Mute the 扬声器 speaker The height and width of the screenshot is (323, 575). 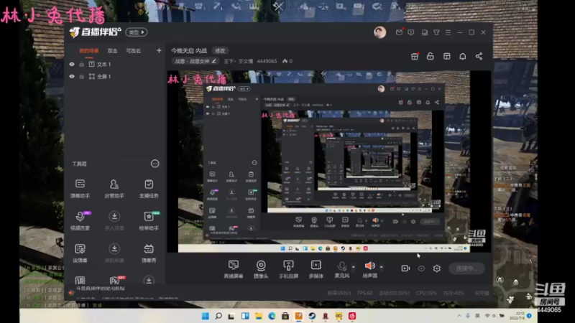(369, 269)
